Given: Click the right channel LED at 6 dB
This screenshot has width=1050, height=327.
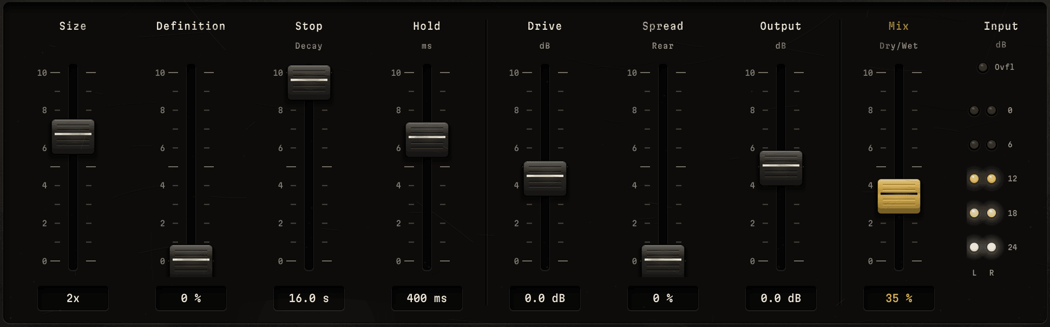Looking at the screenshot, I should pyautogui.click(x=992, y=145).
